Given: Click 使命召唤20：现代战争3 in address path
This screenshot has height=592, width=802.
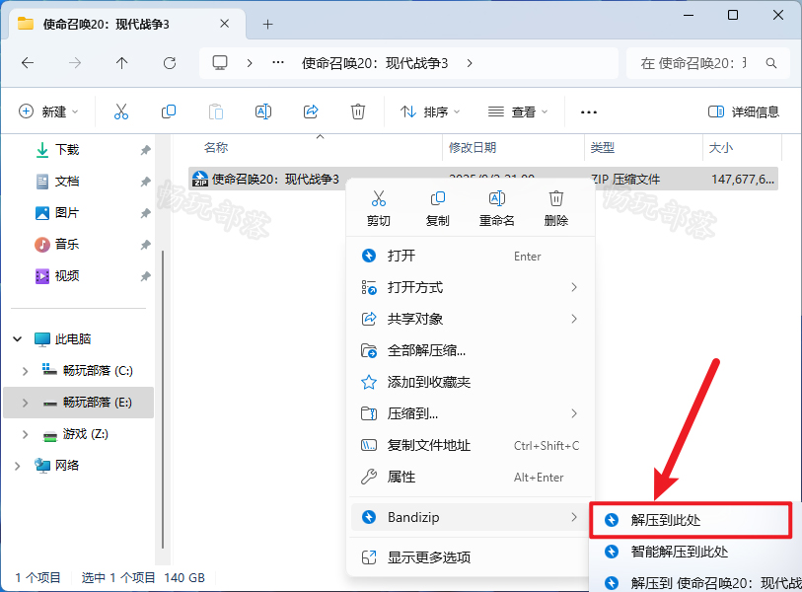Looking at the screenshot, I should tap(375, 63).
